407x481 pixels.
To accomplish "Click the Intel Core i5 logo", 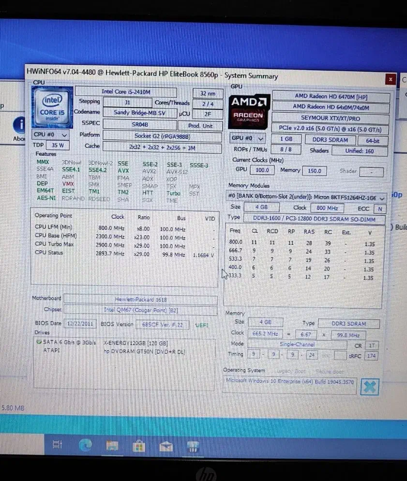I will [52, 107].
